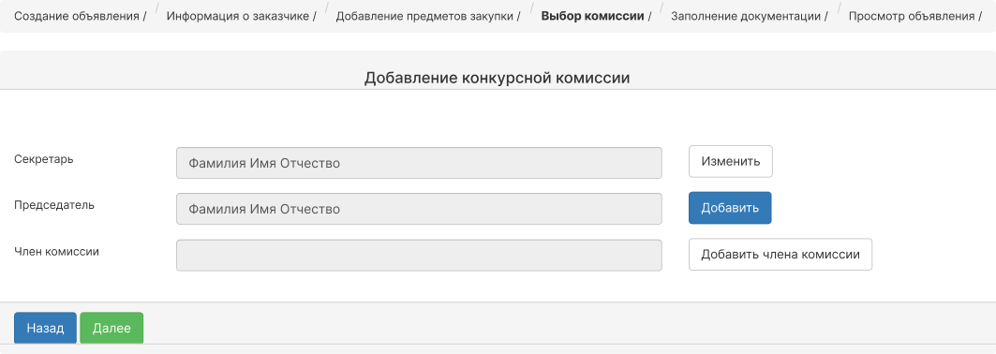The image size is (996, 354).
Task: Open Добавление предметов закупки breadcrumb
Action: (424, 16)
